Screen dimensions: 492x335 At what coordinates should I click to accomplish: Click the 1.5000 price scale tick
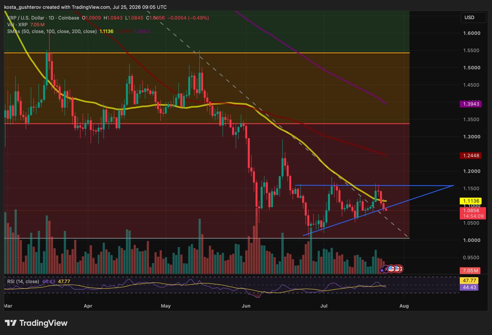coord(471,68)
